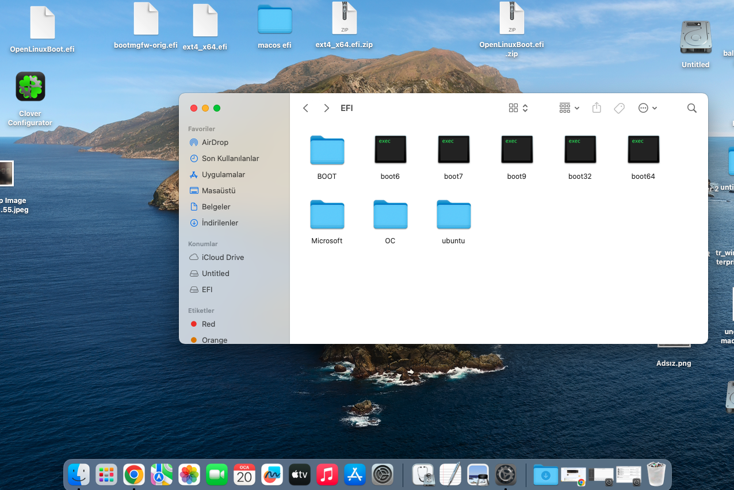
Task: Filter by the Red tag
Action: 208,324
